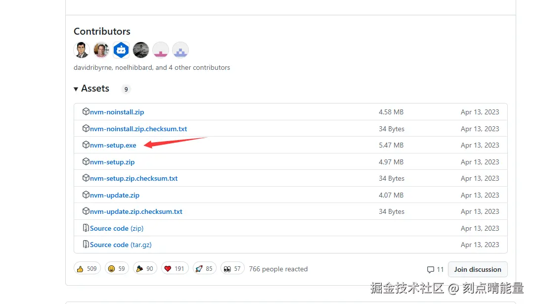Image resolution: width=533 pixels, height=304 pixels.
Task: Click the 4.07 MB size value
Action: (x=391, y=195)
